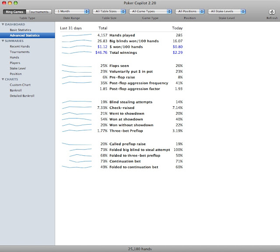The height and width of the screenshot is (252, 280).
Task: Click the 25,180 hands status bar text
Action: coord(140,249)
